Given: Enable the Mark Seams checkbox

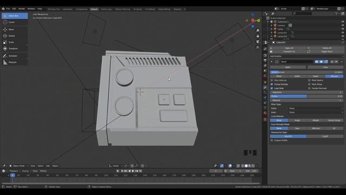Looking at the screenshot, I should 309,80.
